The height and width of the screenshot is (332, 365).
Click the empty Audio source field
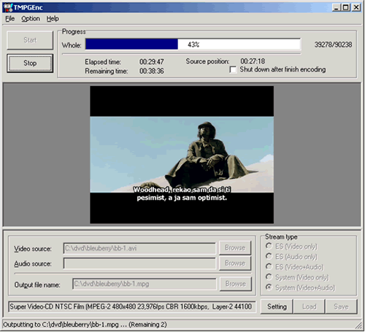139,263
